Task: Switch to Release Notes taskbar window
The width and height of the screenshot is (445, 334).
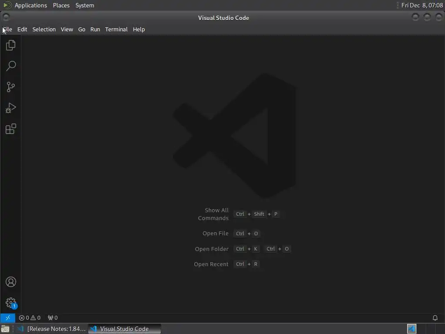Action: (x=51, y=329)
